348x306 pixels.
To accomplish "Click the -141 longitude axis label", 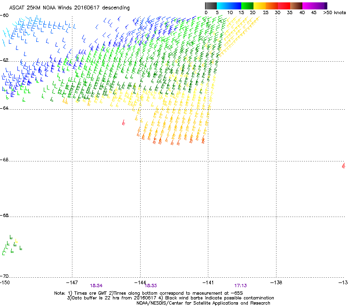I will (x=208, y=282).
